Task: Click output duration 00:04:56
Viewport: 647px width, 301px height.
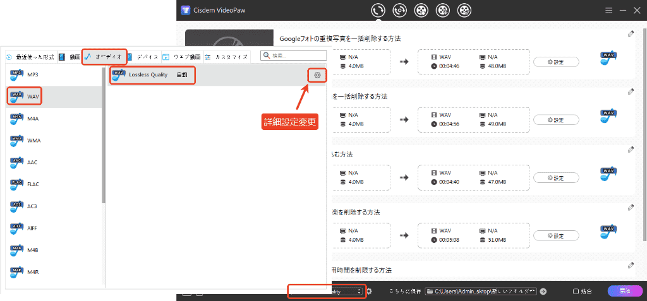Action: (x=449, y=124)
